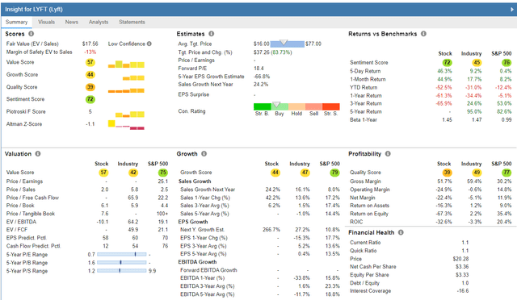Click the Str. S. red rating segment
This screenshot has width=517, height=300.
tap(331, 106)
